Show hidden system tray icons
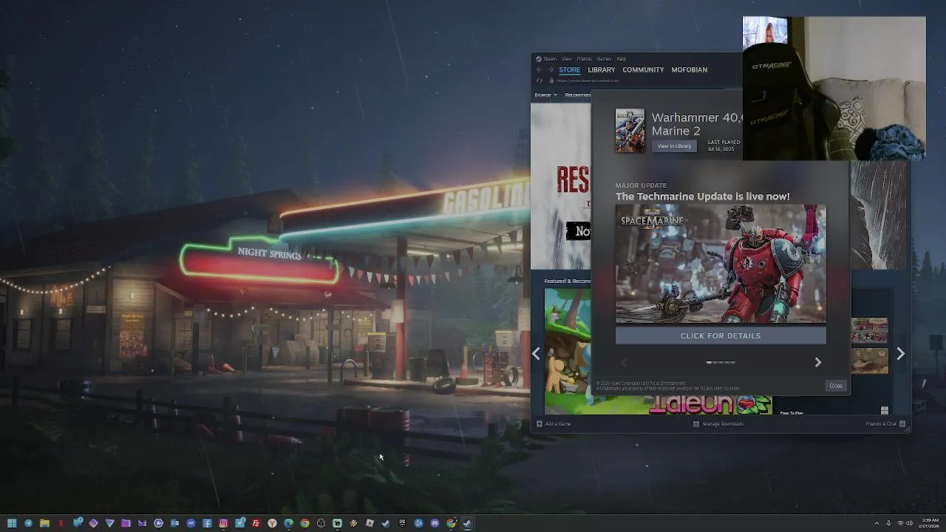This screenshot has width=946, height=532. click(877, 523)
